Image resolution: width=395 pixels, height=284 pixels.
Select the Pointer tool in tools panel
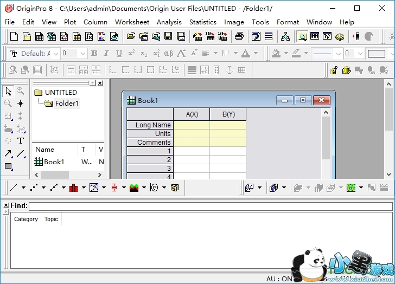[8, 91]
